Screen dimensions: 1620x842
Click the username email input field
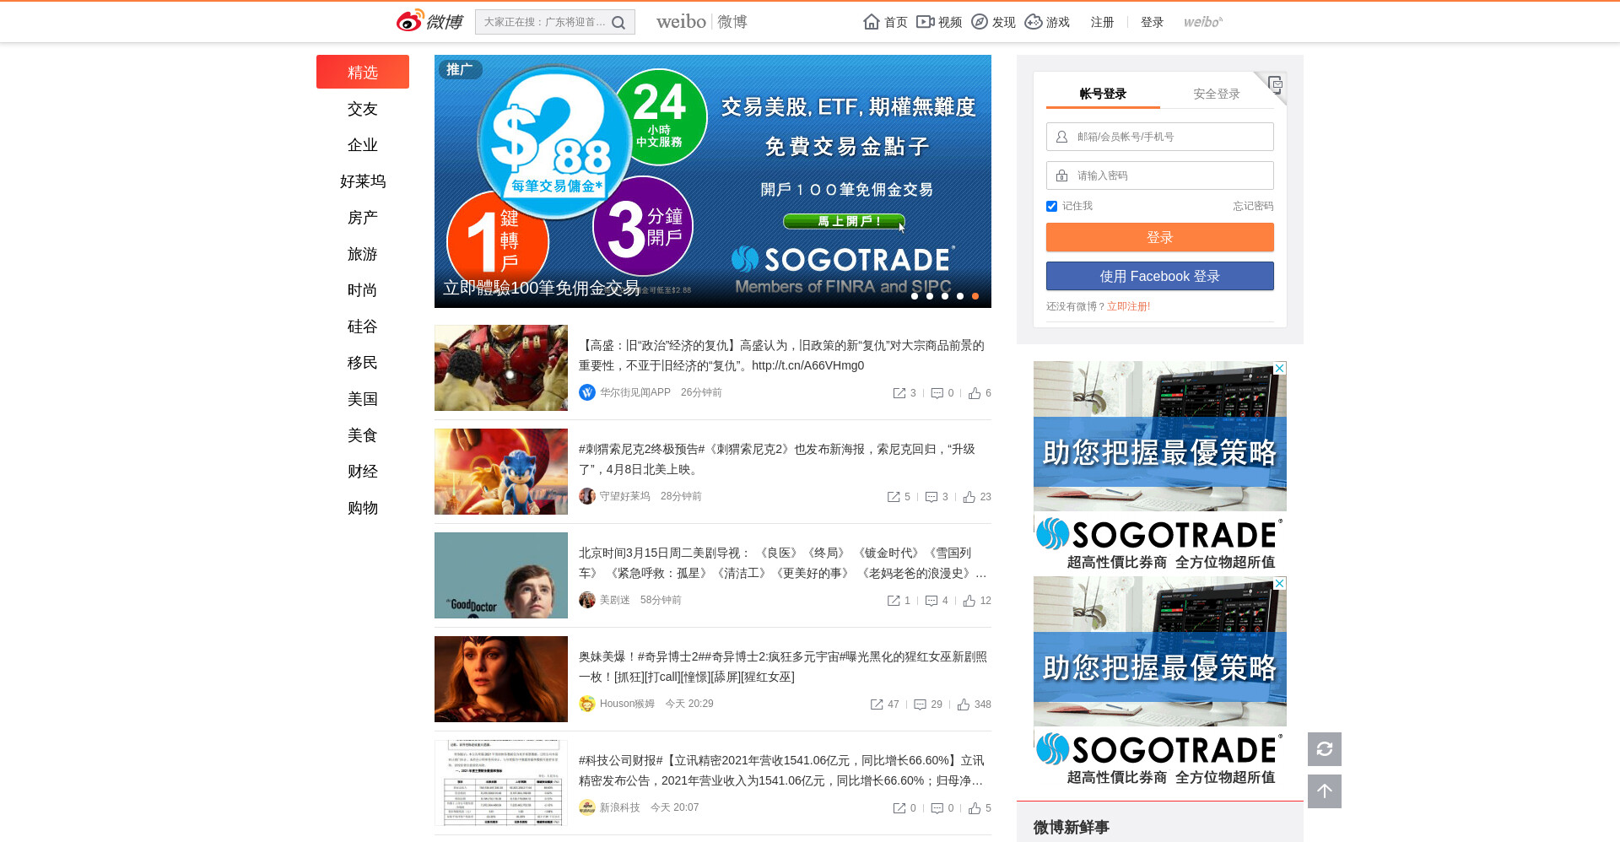pos(1160,137)
